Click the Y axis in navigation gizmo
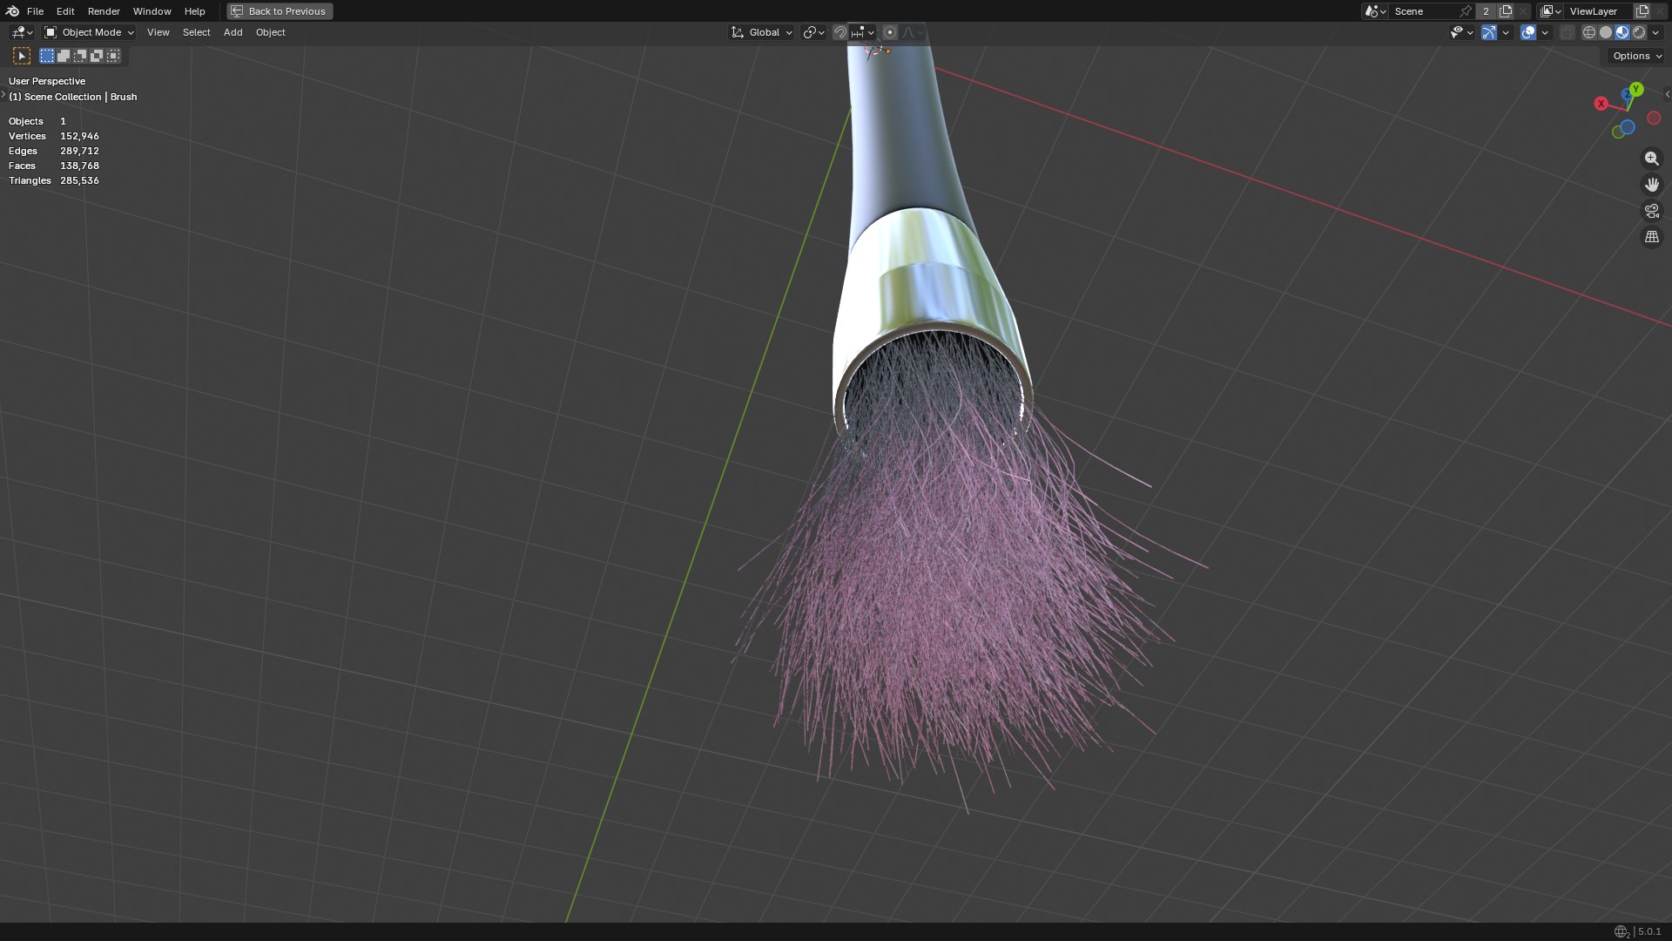The width and height of the screenshot is (1672, 941). [x=1636, y=89]
